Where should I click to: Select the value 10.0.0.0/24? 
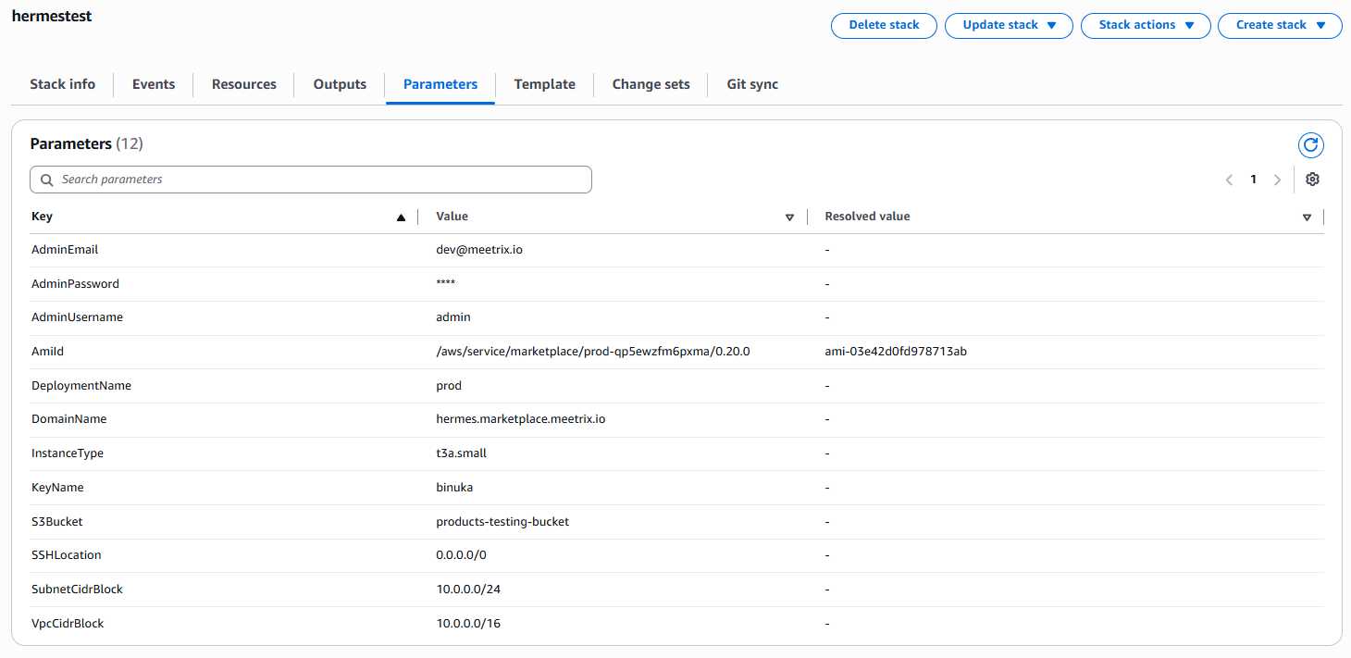468,590
